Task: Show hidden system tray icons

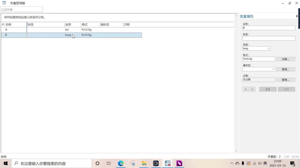Action: tap(232, 164)
